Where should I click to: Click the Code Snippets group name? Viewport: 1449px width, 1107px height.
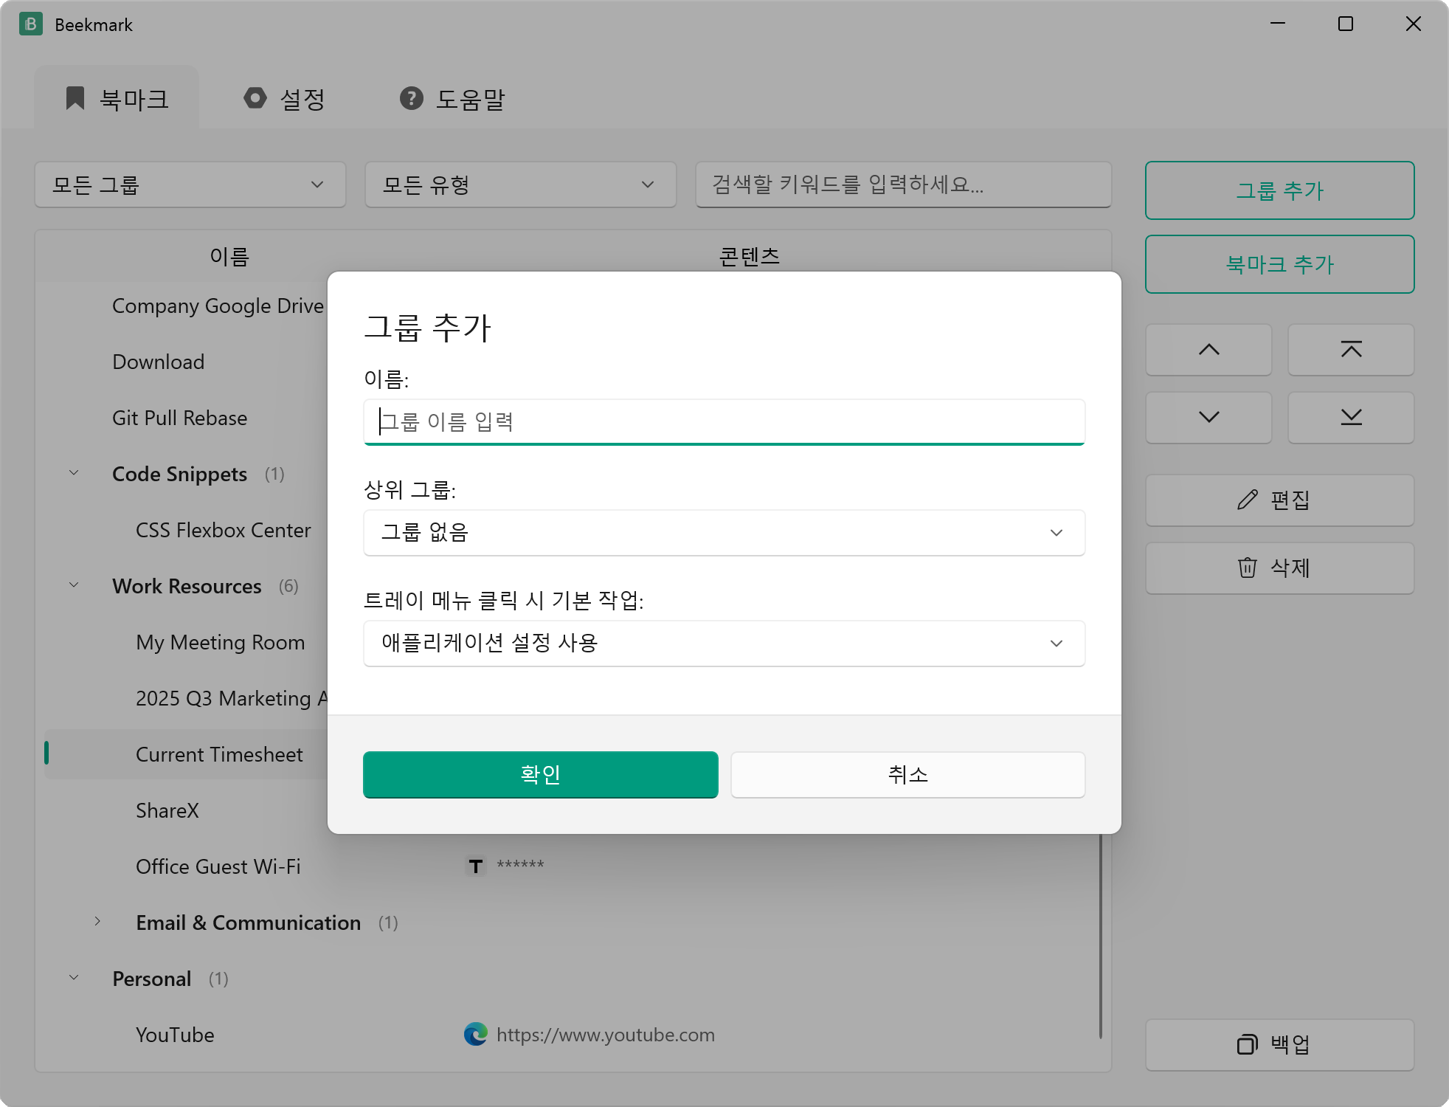pyautogui.click(x=179, y=474)
